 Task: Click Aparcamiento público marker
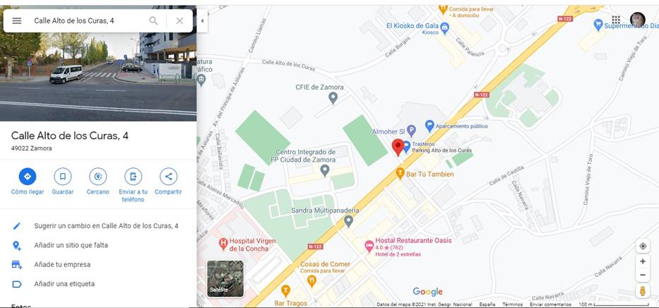pyautogui.click(x=429, y=126)
